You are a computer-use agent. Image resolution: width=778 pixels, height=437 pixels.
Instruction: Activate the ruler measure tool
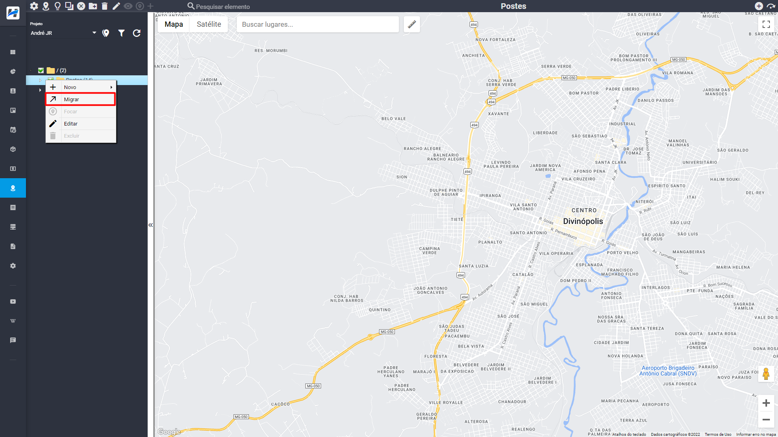412,24
